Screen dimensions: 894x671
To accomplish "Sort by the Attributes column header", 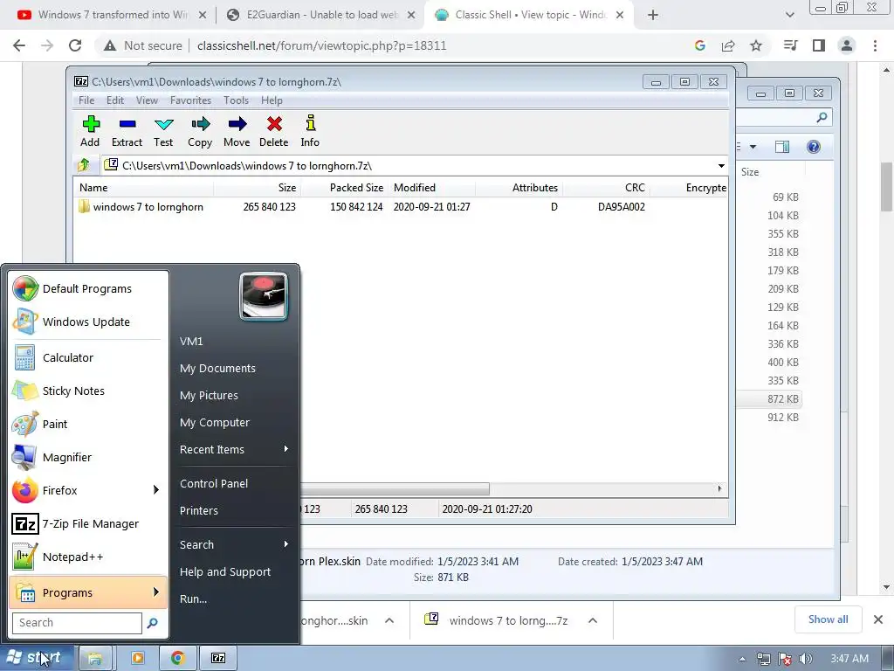I will coord(519,188).
